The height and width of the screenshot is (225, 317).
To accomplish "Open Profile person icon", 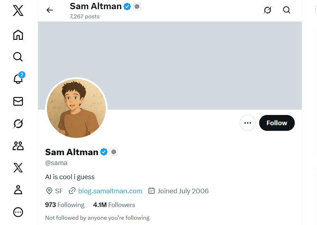I will pos(18,190).
